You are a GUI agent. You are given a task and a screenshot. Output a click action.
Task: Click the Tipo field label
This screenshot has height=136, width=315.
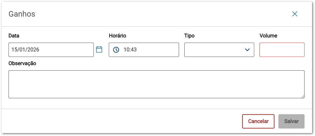click(x=190, y=36)
